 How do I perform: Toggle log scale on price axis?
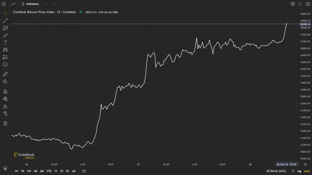pos(299,171)
